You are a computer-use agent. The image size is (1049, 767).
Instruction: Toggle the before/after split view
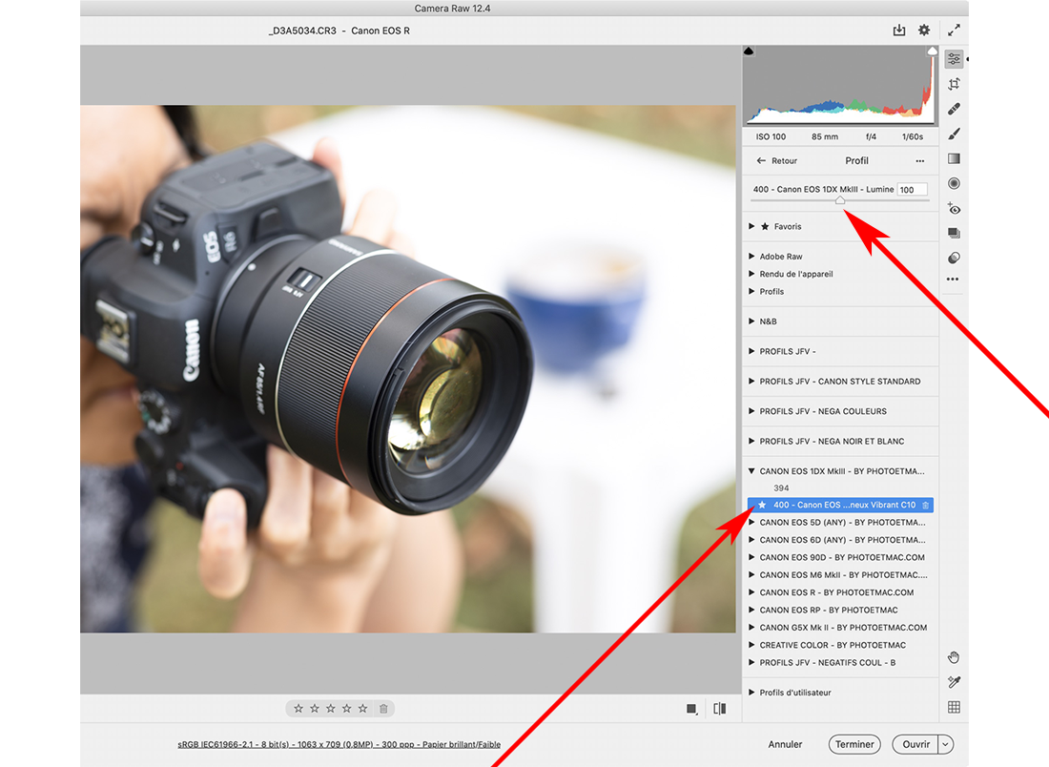pos(719,709)
